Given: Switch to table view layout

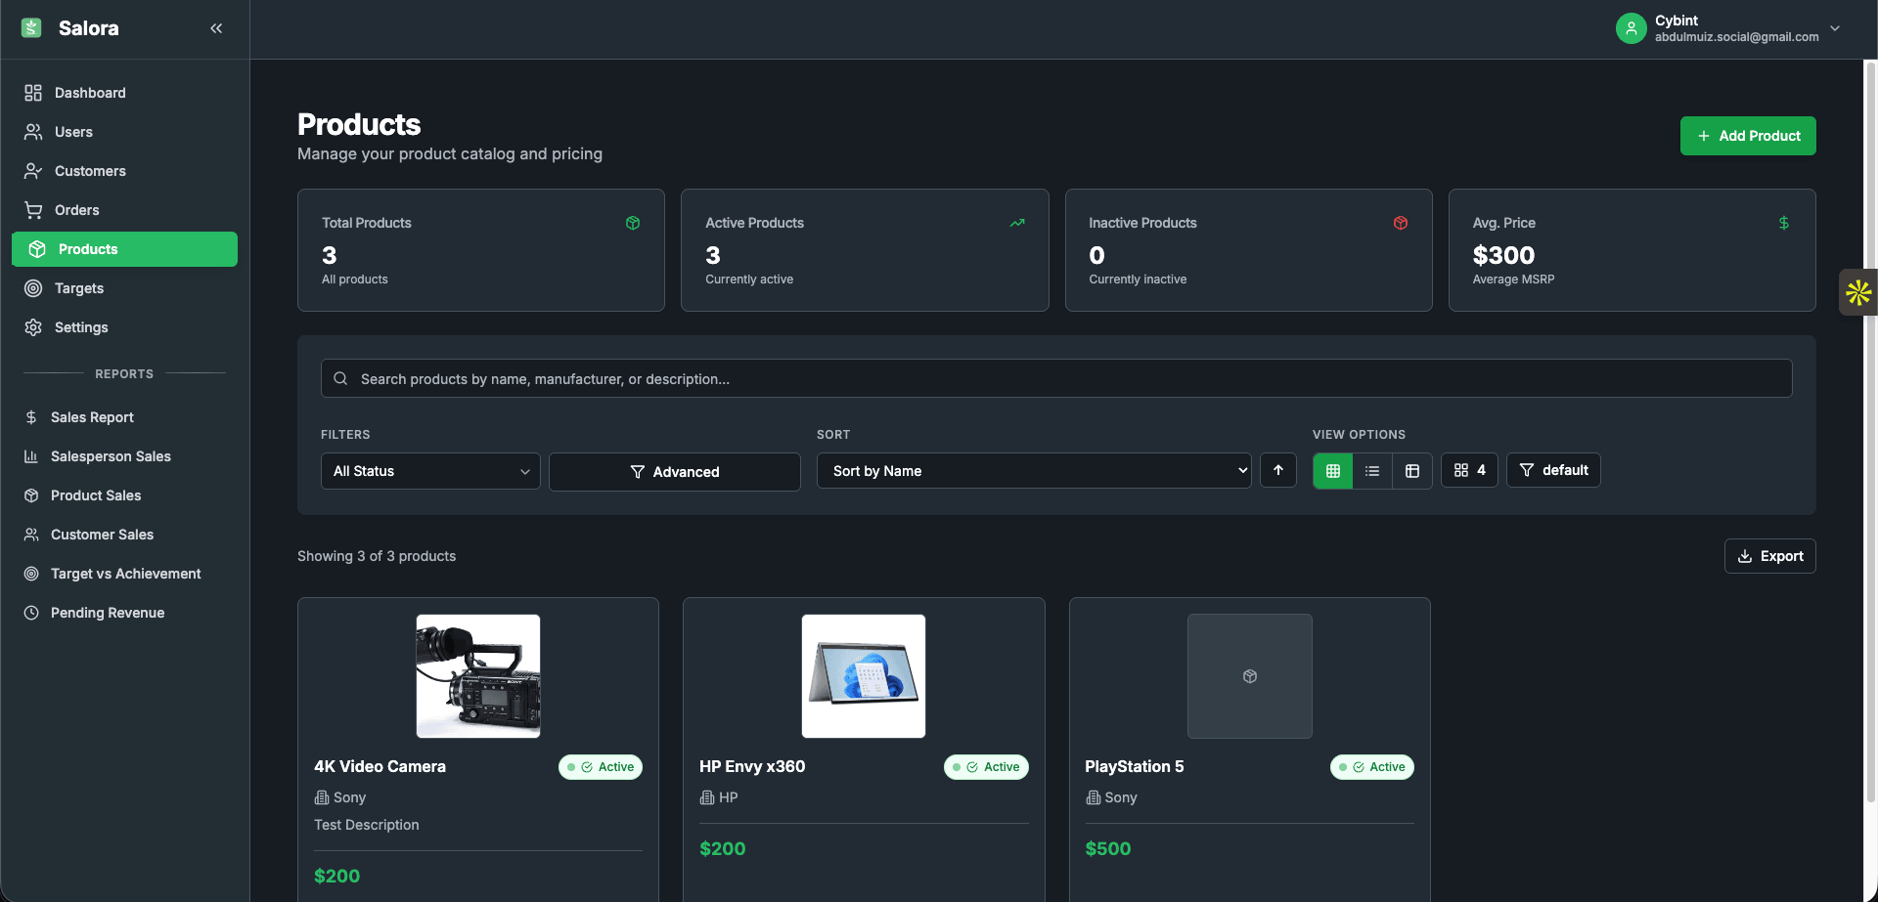Looking at the screenshot, I should (1411, 470).
